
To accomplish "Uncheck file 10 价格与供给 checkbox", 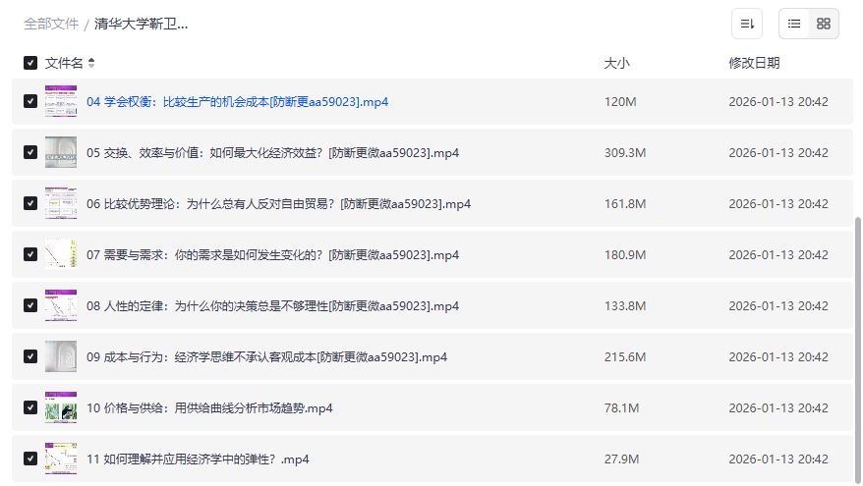I will click(x=30, y=407).
